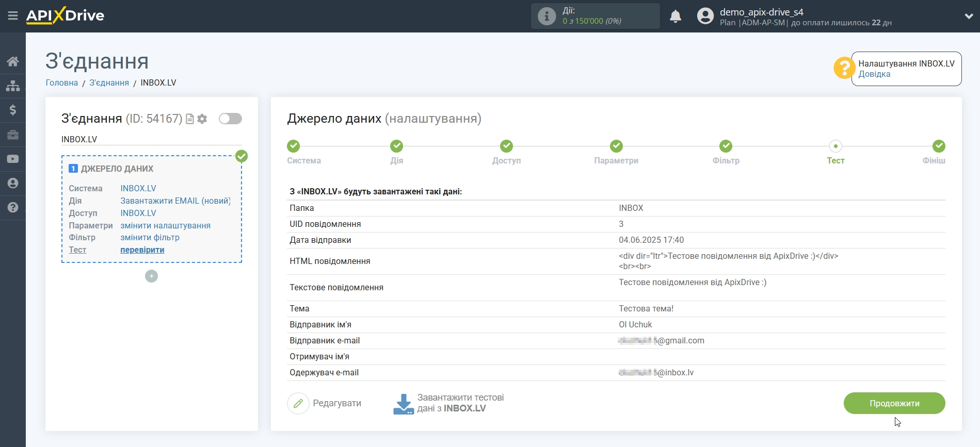Open the INBOX.LV access link

click(x=138, y=213)
